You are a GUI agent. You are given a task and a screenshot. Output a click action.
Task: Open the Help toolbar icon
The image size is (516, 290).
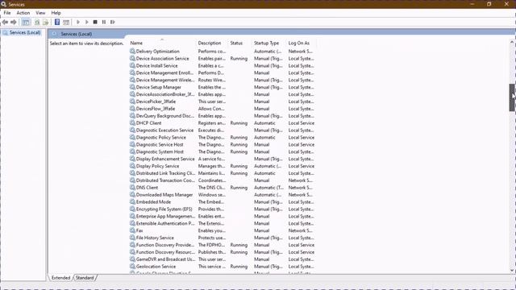pos(57,22)
